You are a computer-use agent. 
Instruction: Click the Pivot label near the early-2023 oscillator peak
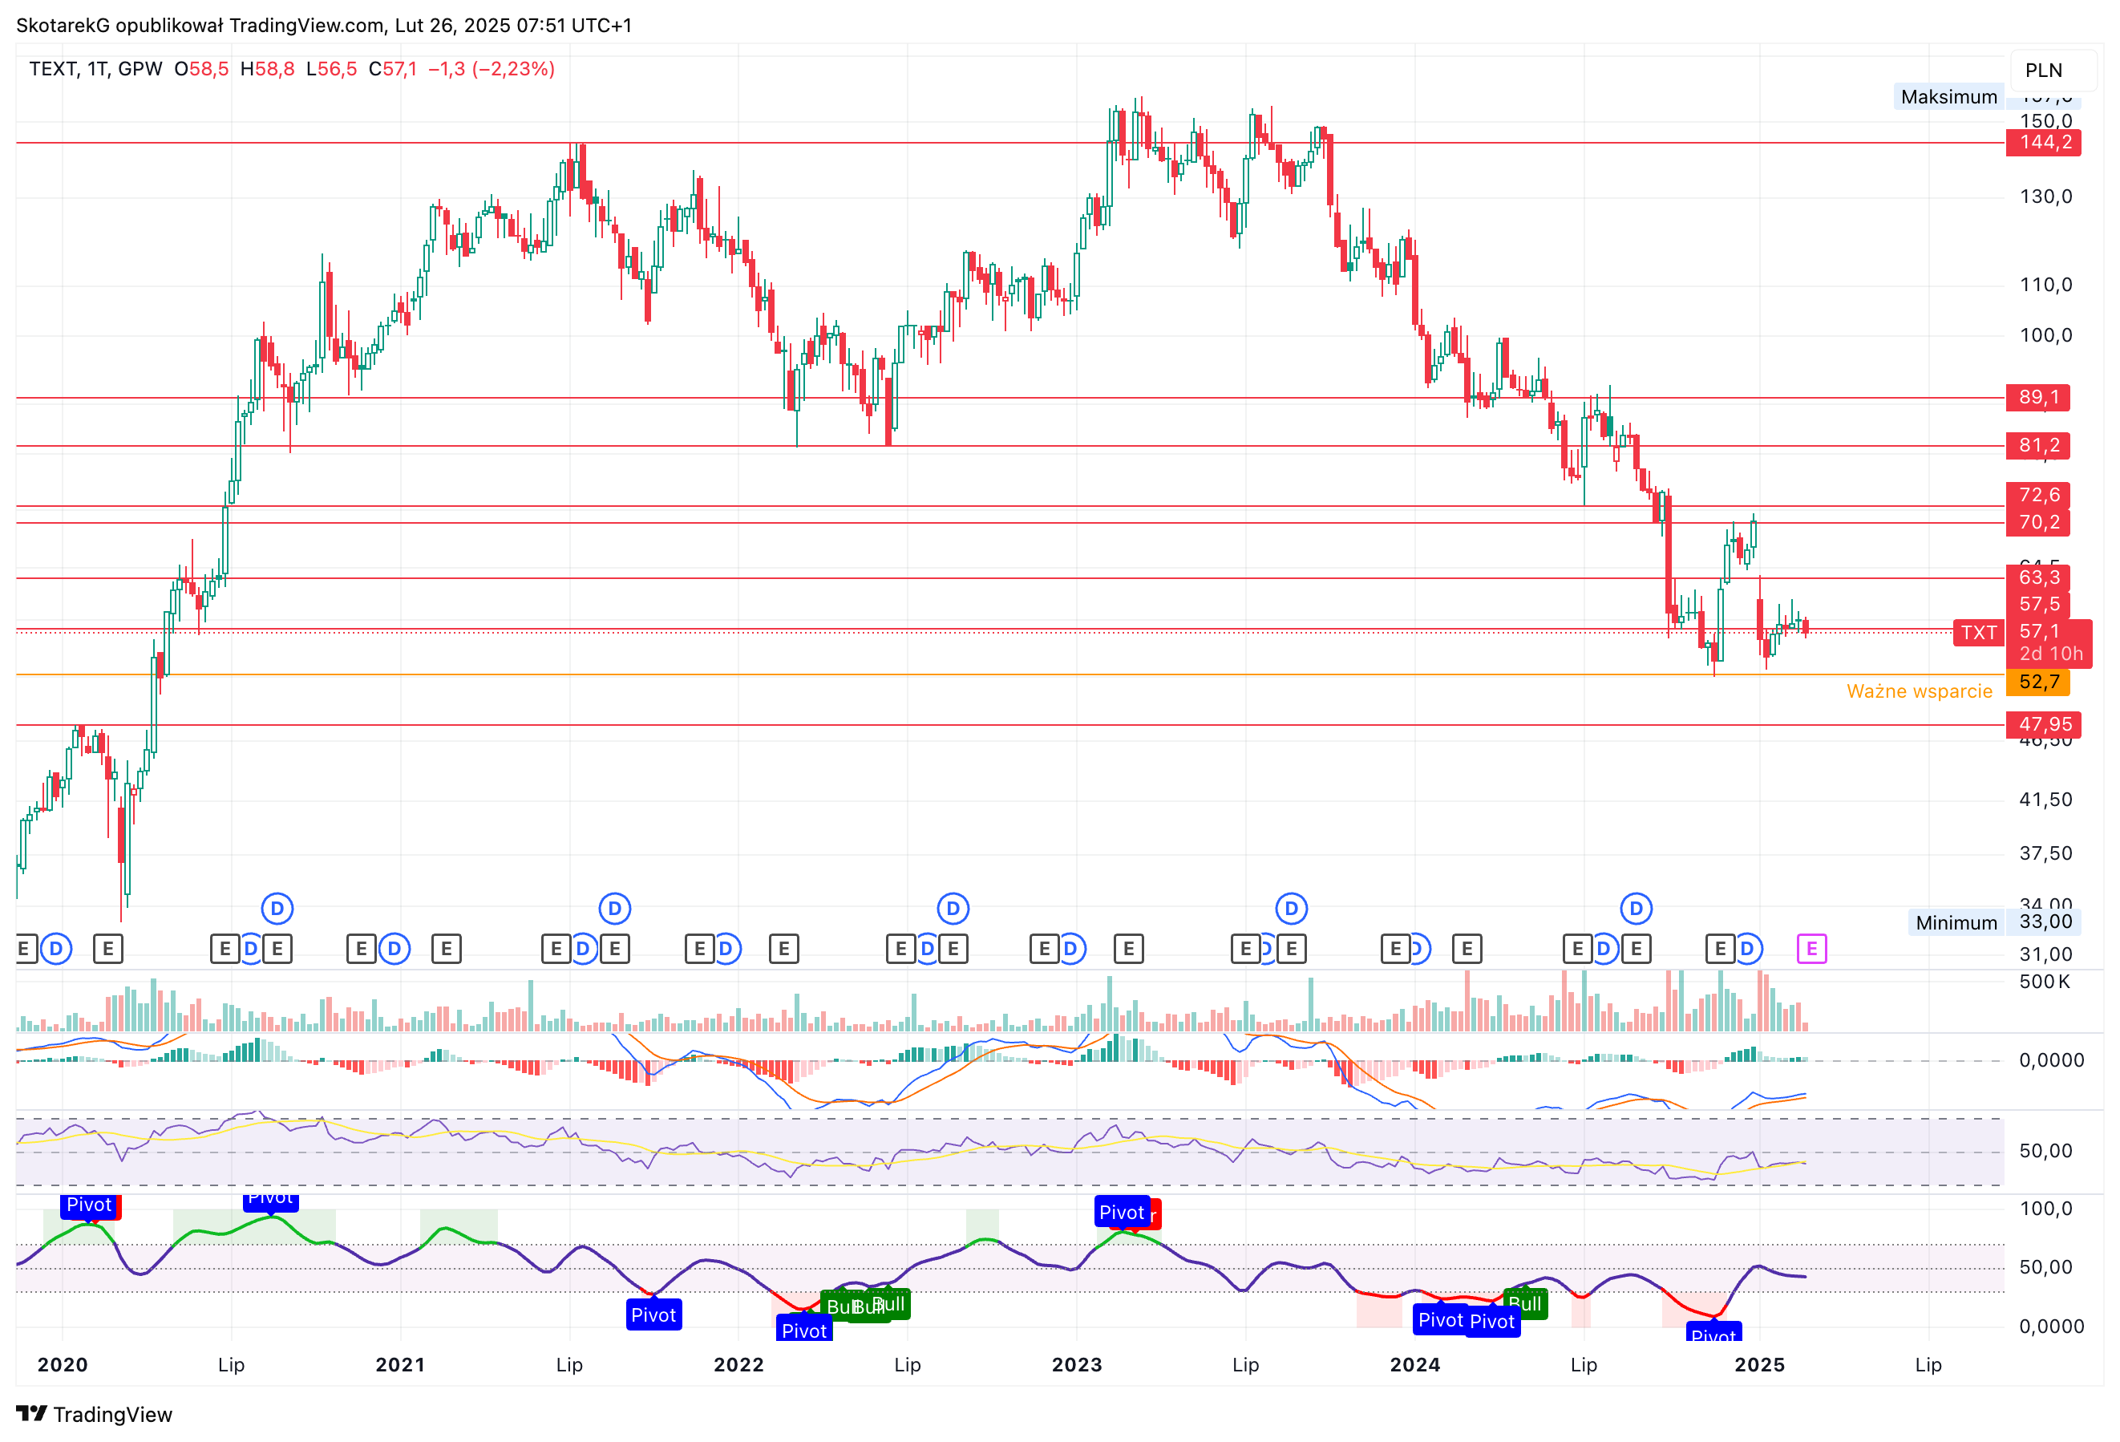(x=1121, y=1212)
